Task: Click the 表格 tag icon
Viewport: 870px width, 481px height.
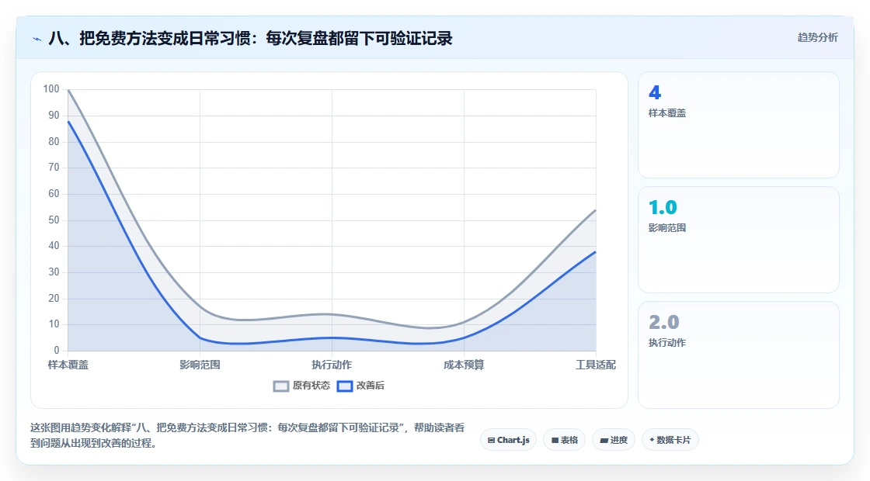Action: point(555,441)
